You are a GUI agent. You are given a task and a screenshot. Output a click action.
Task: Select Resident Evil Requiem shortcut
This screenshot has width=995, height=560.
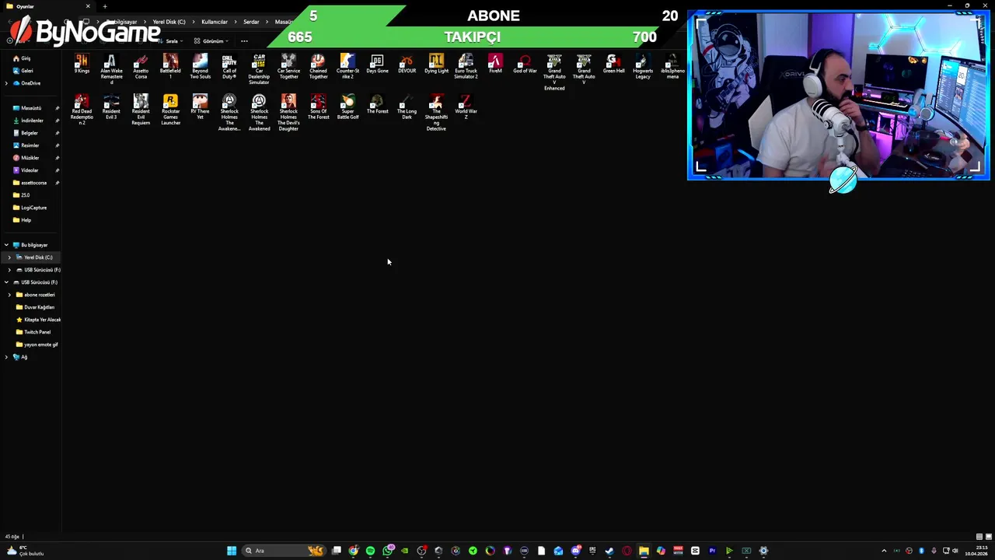click(x=141, y=110)
